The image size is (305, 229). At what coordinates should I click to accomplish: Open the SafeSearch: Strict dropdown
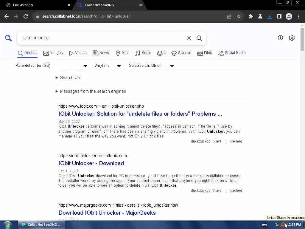pos(151,66)
